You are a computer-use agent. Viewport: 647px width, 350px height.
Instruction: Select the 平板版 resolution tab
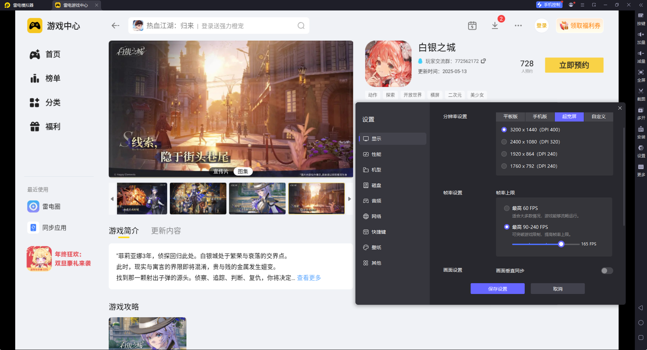511,116
